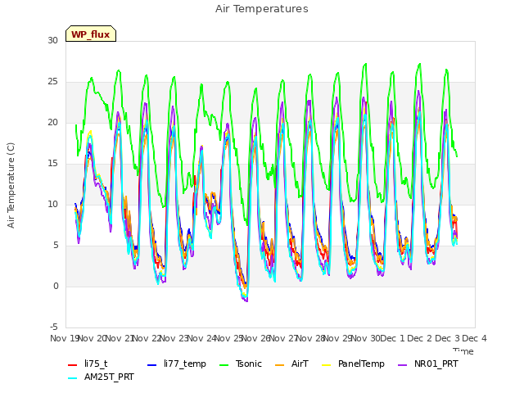Click the Nov 19 x-axis tick label
This screenshot has width=524, height=393.
[65, 338]
